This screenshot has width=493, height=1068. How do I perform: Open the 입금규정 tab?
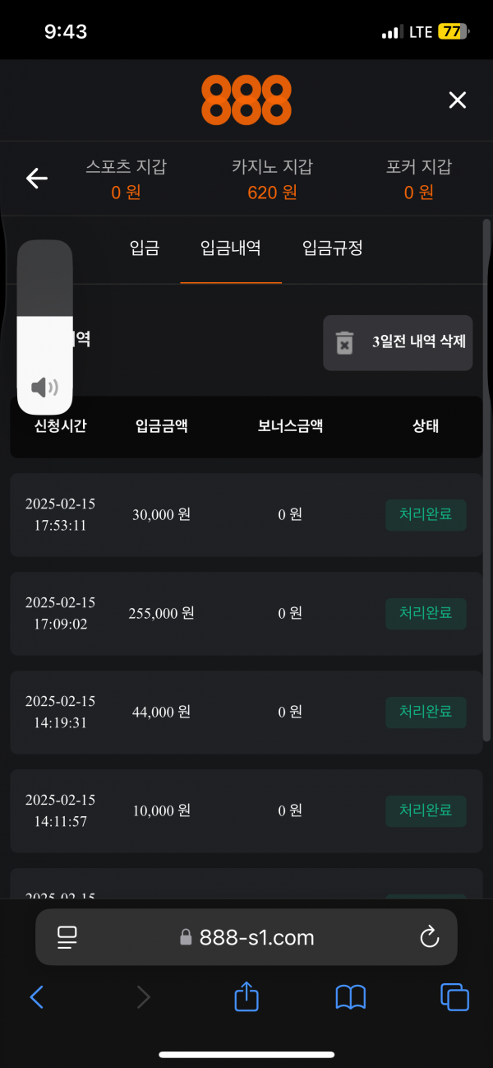click(x=332, y=248)
